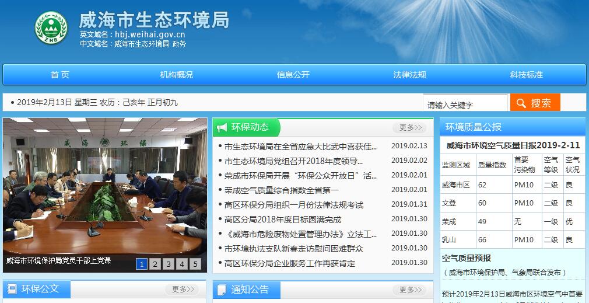Open the 科技标准 navigation tab

pos(526,75)
